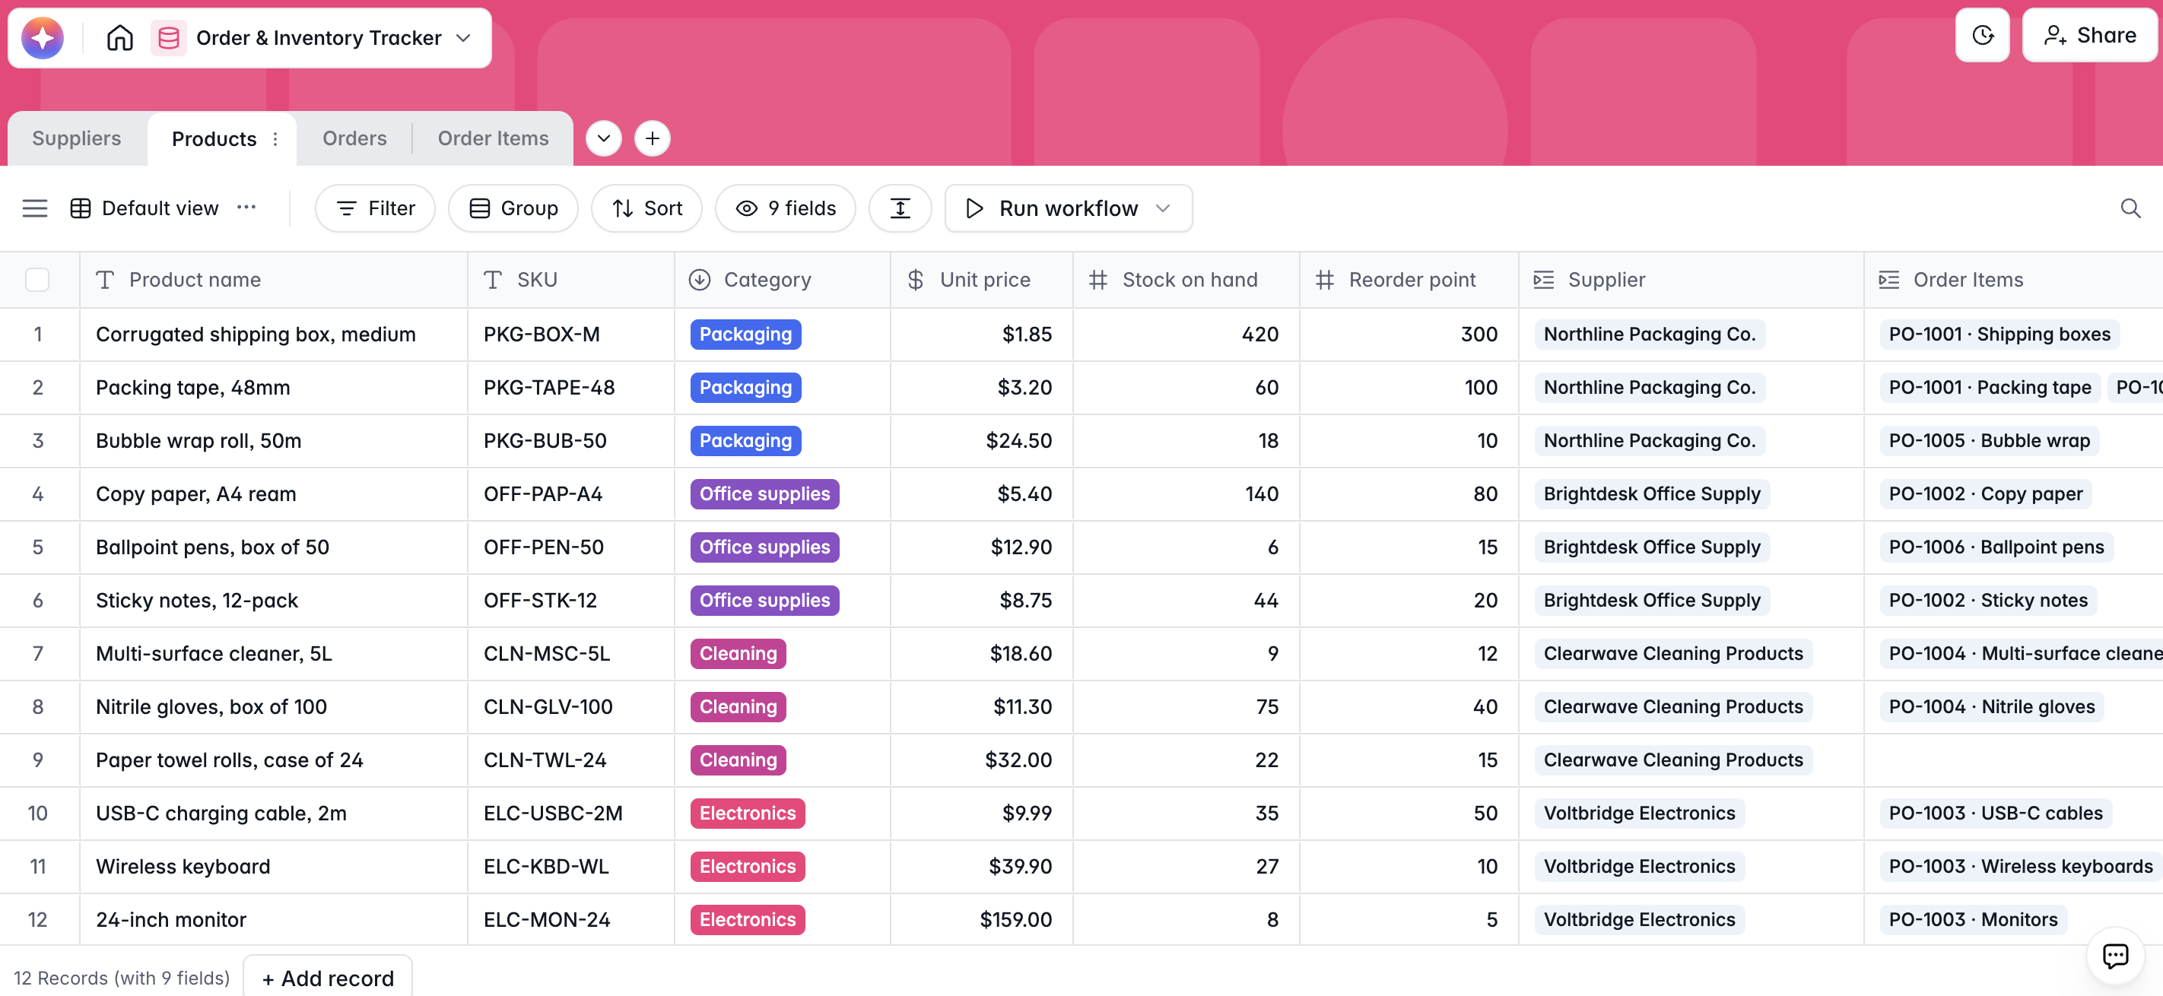Screen dimensions: 2163x996
Task: Open the Default view more options ellipsis
Action: [x=246, y=208]
